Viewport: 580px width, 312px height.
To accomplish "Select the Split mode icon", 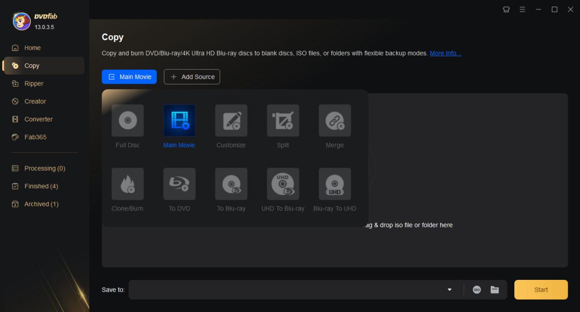I will [x=283, y=120].
